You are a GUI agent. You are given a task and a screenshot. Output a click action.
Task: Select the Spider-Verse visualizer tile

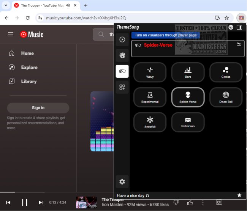click(188, 97)
